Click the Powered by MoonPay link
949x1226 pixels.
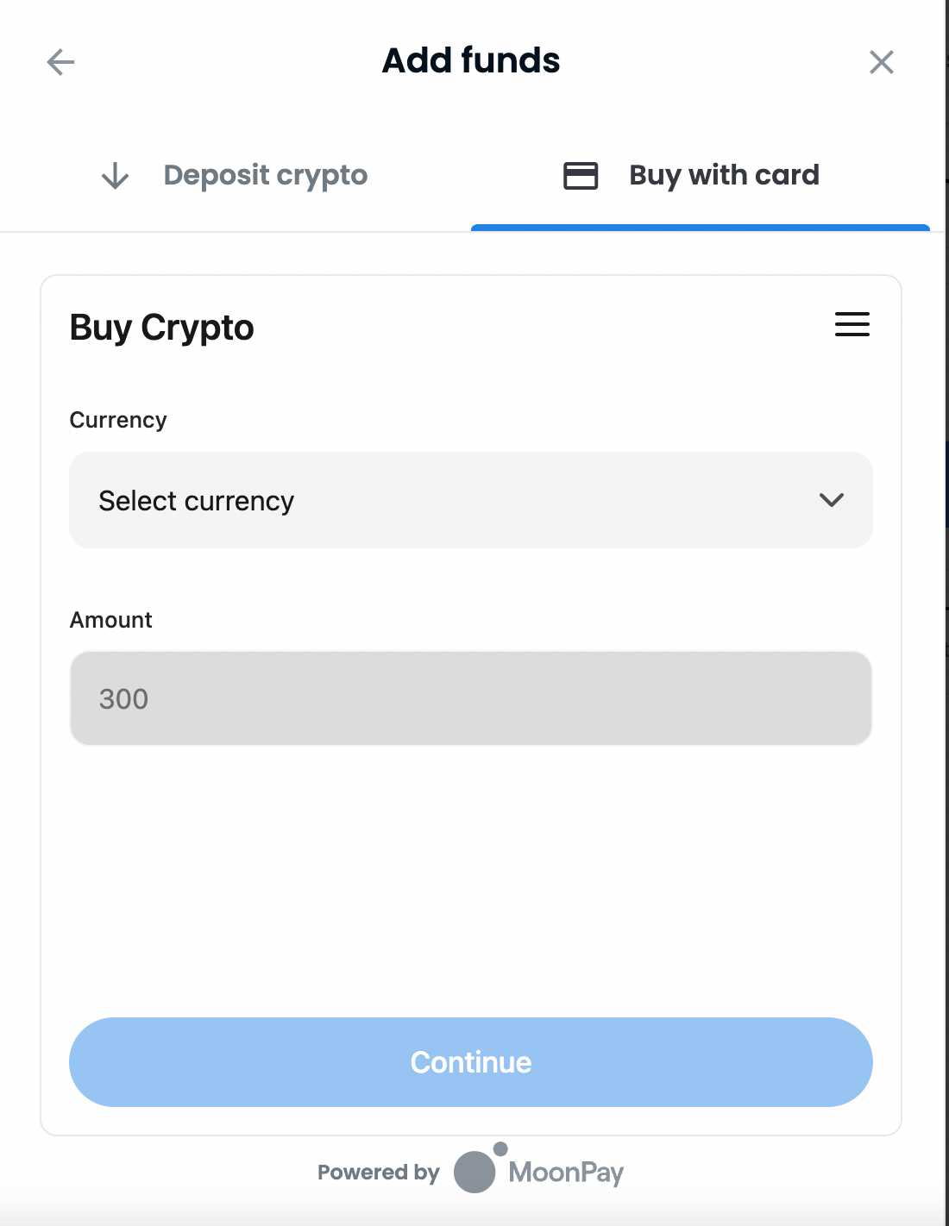click(x=473, y=1172)
